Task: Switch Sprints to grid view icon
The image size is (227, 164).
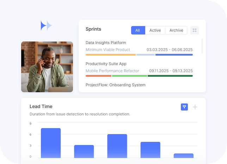Action: (x=195, y=30)
